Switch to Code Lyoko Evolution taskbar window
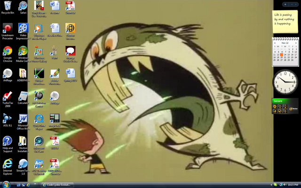 (x=57, y=185)
